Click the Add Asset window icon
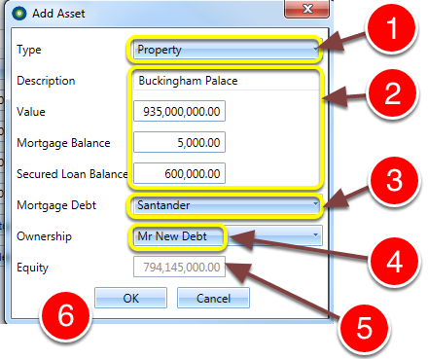Image resolution: width=428 pixels, height=359 pixels. 18,14
